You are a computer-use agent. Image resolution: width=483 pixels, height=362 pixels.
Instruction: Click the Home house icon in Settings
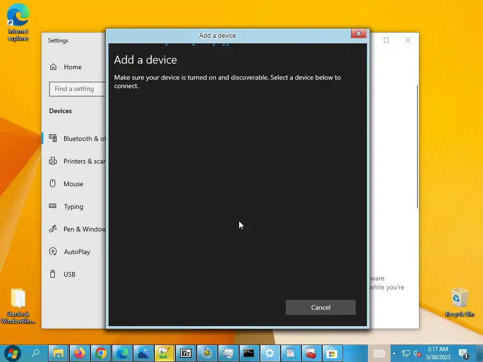[53, 67]
